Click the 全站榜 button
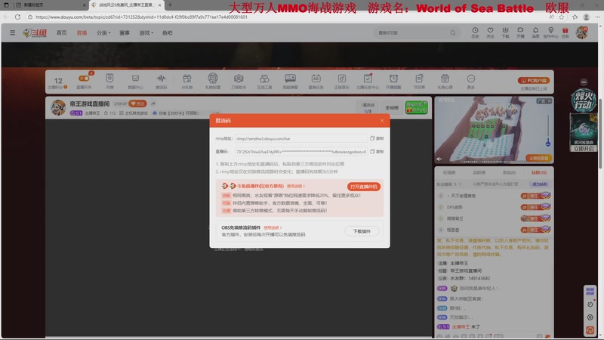Screen dimensions: 604x340 (x=392, y=107)
